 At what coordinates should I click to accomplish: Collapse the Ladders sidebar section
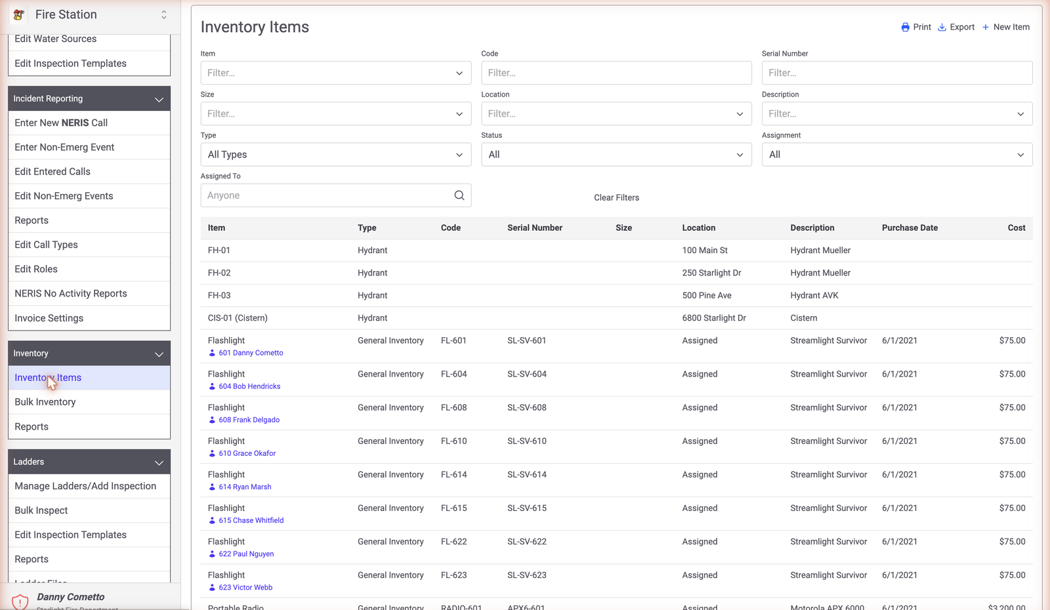[x=159, y=462]
